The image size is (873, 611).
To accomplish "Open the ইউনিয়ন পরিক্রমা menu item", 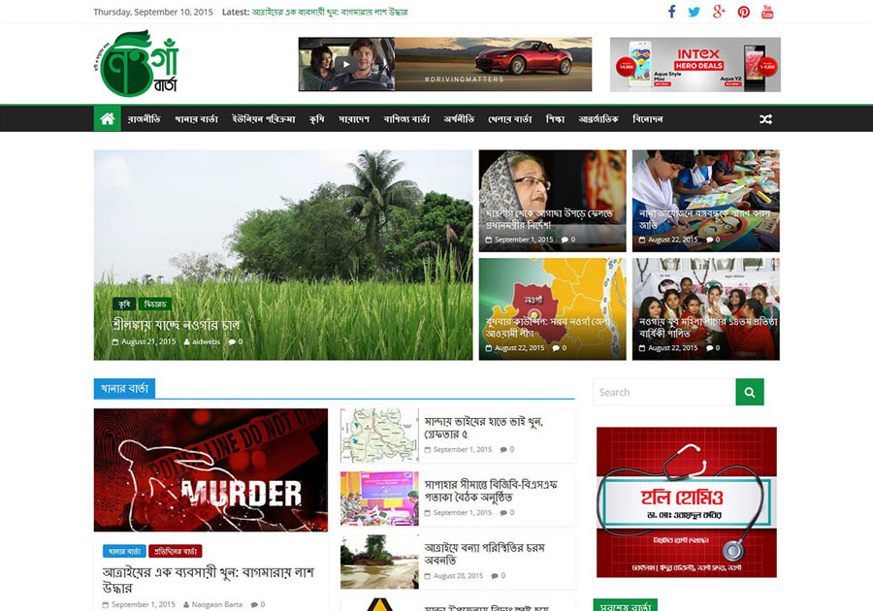I will pos(264,119).
